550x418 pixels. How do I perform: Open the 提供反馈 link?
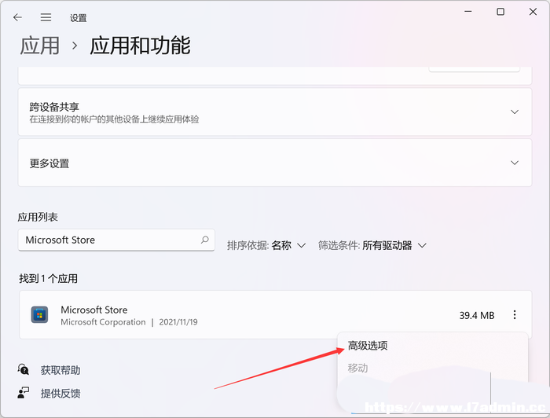(60, 393)
